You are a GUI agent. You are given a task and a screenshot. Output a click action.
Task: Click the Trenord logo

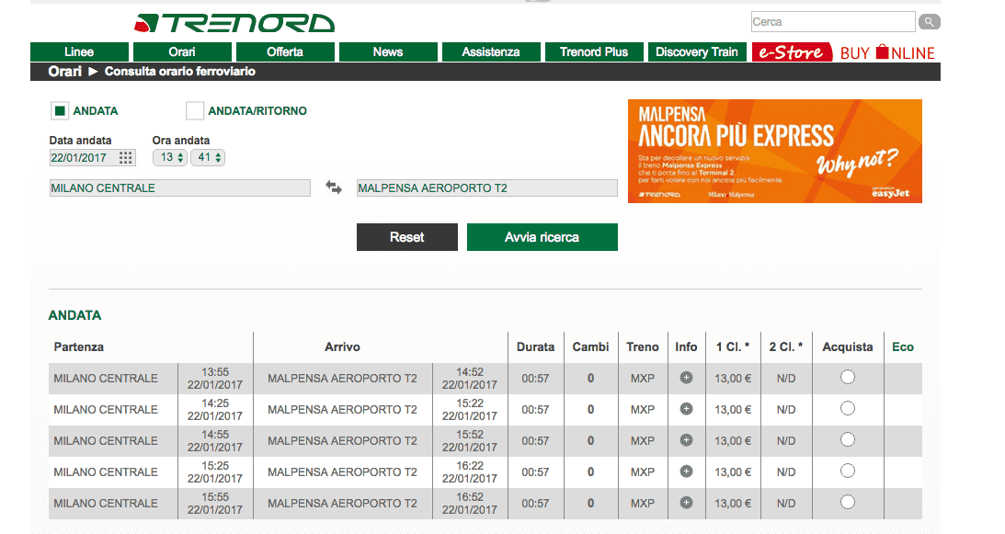[x=234, y=23]
